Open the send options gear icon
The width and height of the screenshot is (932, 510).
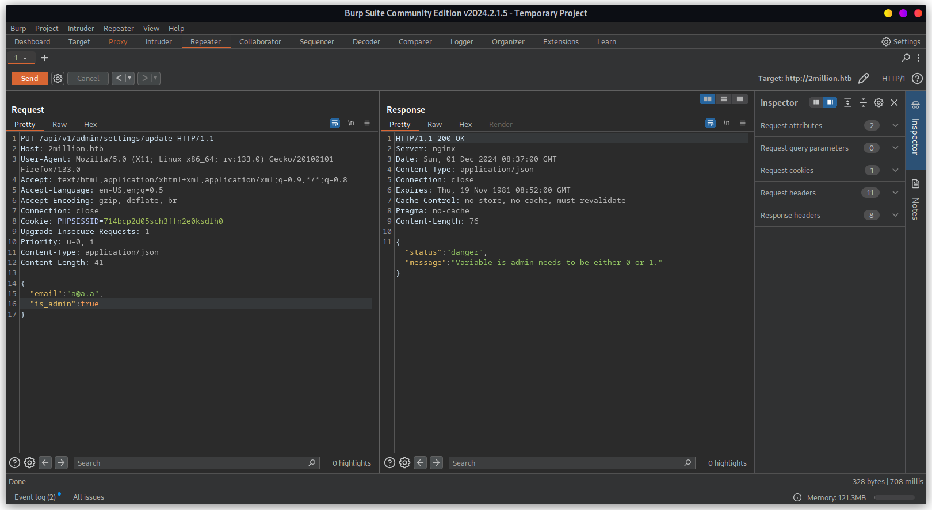pyautogui.click(x=58, y=78)
